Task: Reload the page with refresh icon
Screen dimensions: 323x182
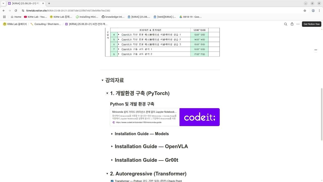Action: (x=16, y=11)
